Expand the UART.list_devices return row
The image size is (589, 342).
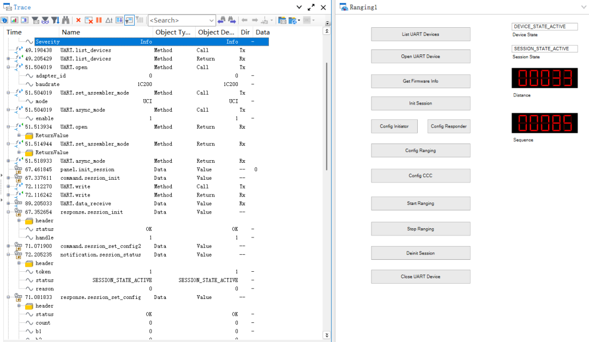(x=8, y=59)
